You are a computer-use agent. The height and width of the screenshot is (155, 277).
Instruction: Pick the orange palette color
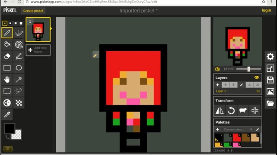pyautogui.click(x=219, y=145)
